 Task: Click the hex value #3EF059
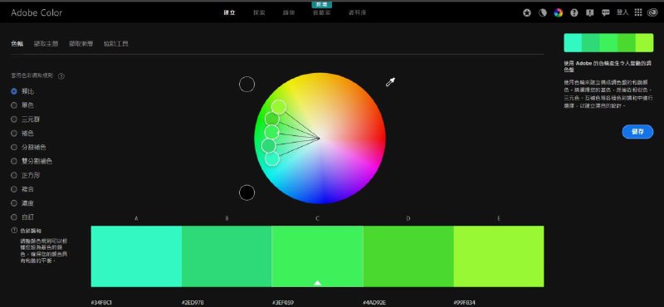283,303
